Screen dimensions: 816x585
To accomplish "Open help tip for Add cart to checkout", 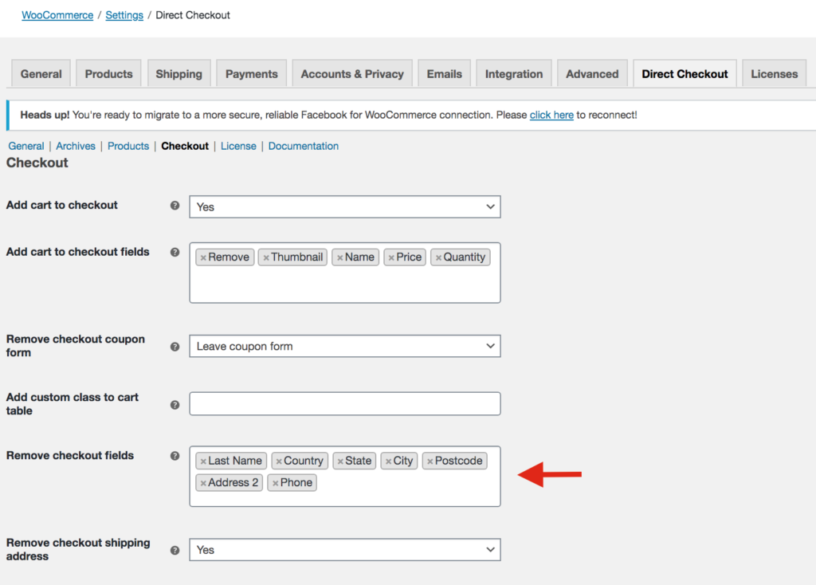I will pyautogui.click(x=175, y=206).
